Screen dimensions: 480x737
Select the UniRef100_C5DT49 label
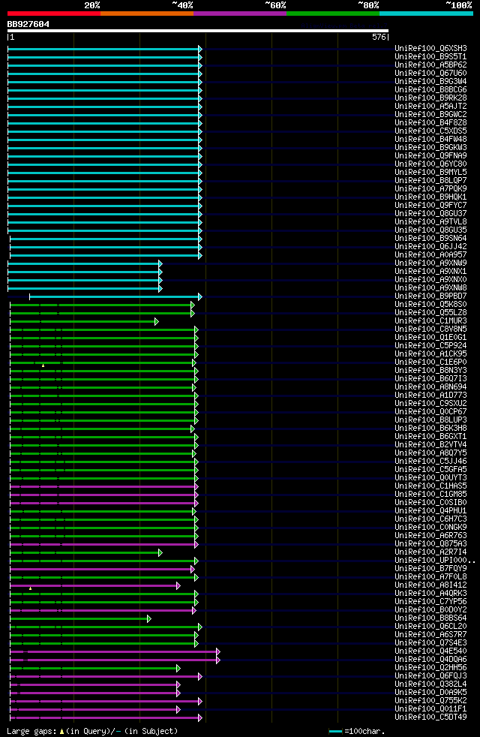(430, 717)
